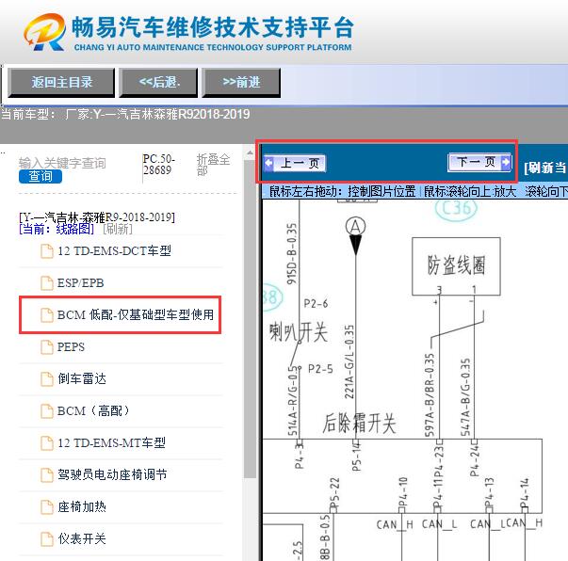Viewport: 568px width, 561px height.
Task: Open 仪表开关 tree item
Action: click(82, 538)
